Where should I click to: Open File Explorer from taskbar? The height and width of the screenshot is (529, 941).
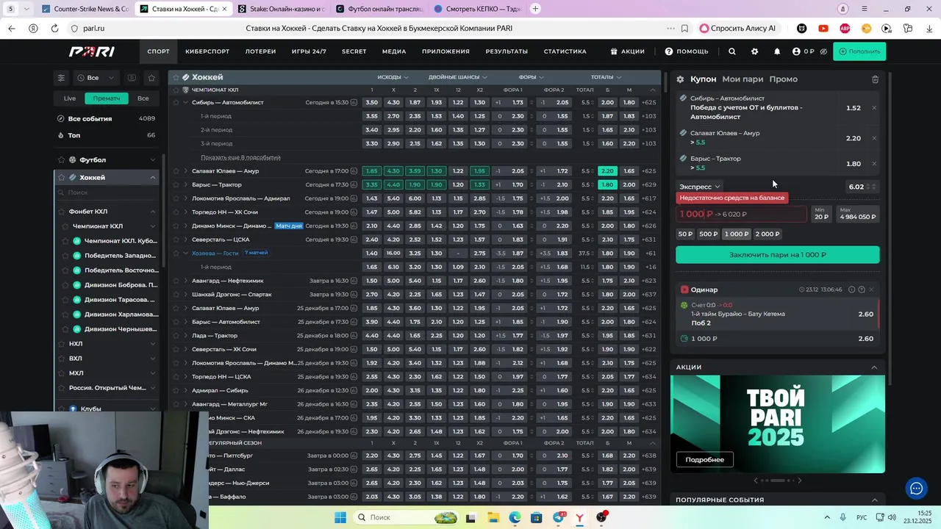pos(493,517)
